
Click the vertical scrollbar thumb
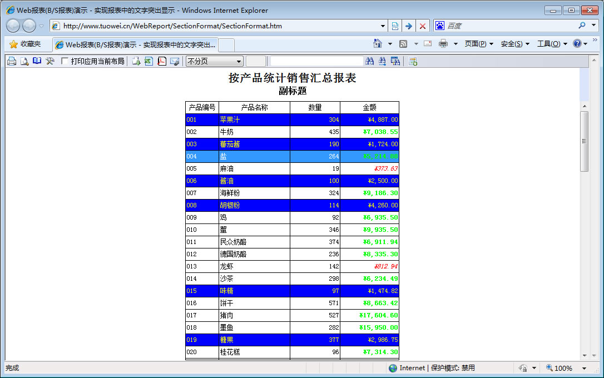click(x=584, y=141)
